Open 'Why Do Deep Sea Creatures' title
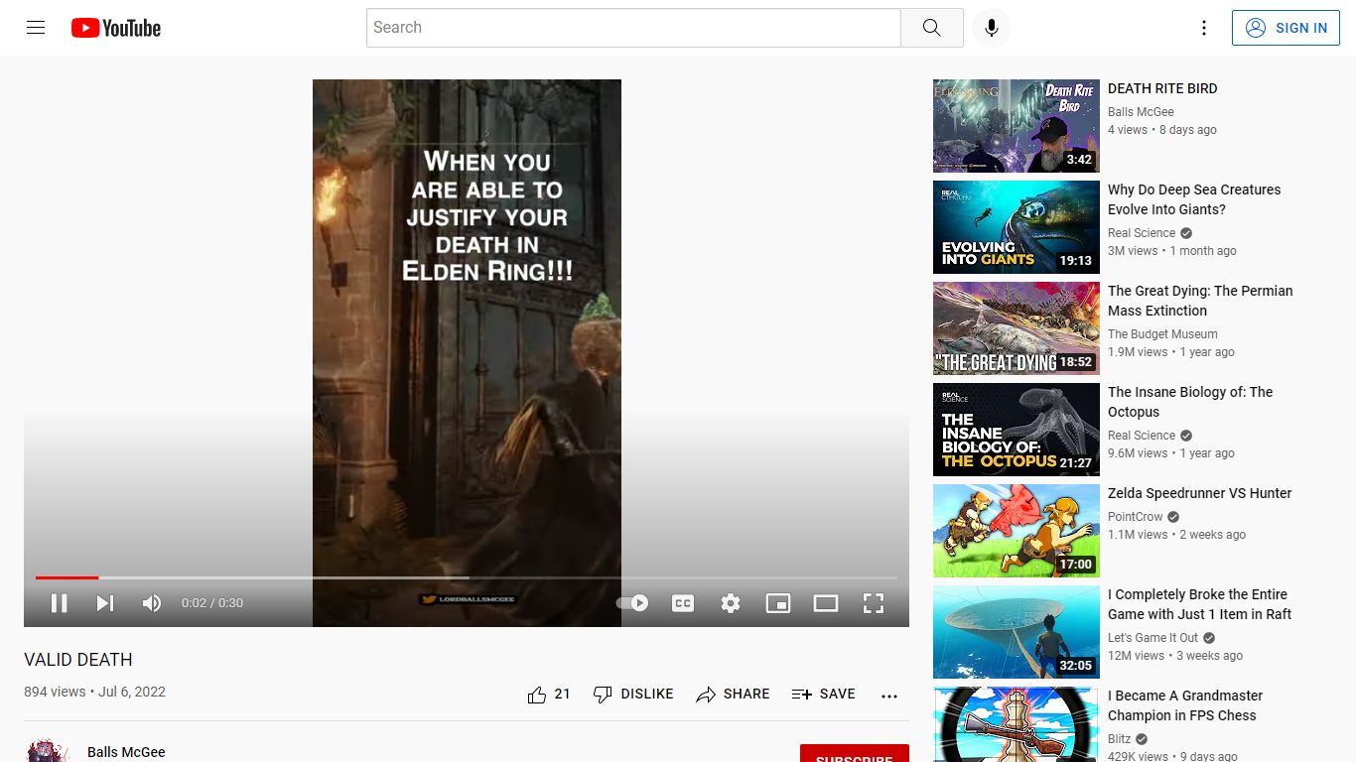The image size is (1356, 762). tap(1194, 199)
